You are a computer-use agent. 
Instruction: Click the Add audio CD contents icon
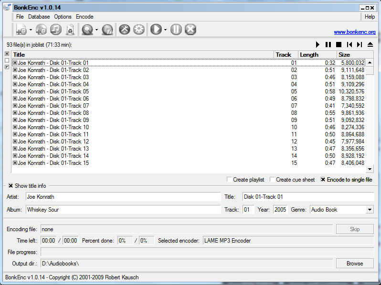tap(42, 30)
